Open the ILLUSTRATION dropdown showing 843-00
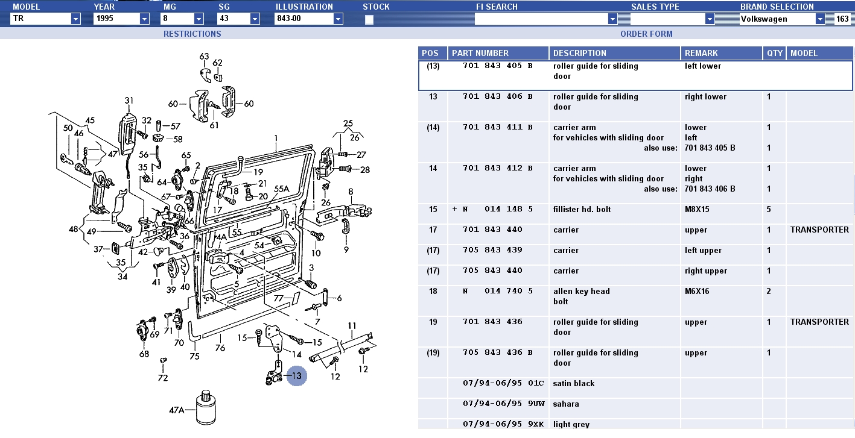This screenshot has width=855, height=438. pyautogui.click(x=338, y=19)
